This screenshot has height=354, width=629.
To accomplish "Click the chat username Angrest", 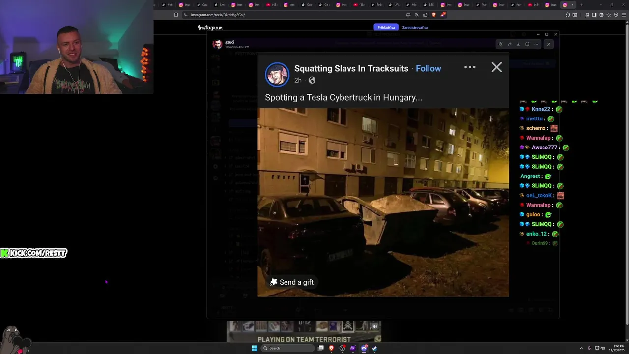I will point(531,176).
